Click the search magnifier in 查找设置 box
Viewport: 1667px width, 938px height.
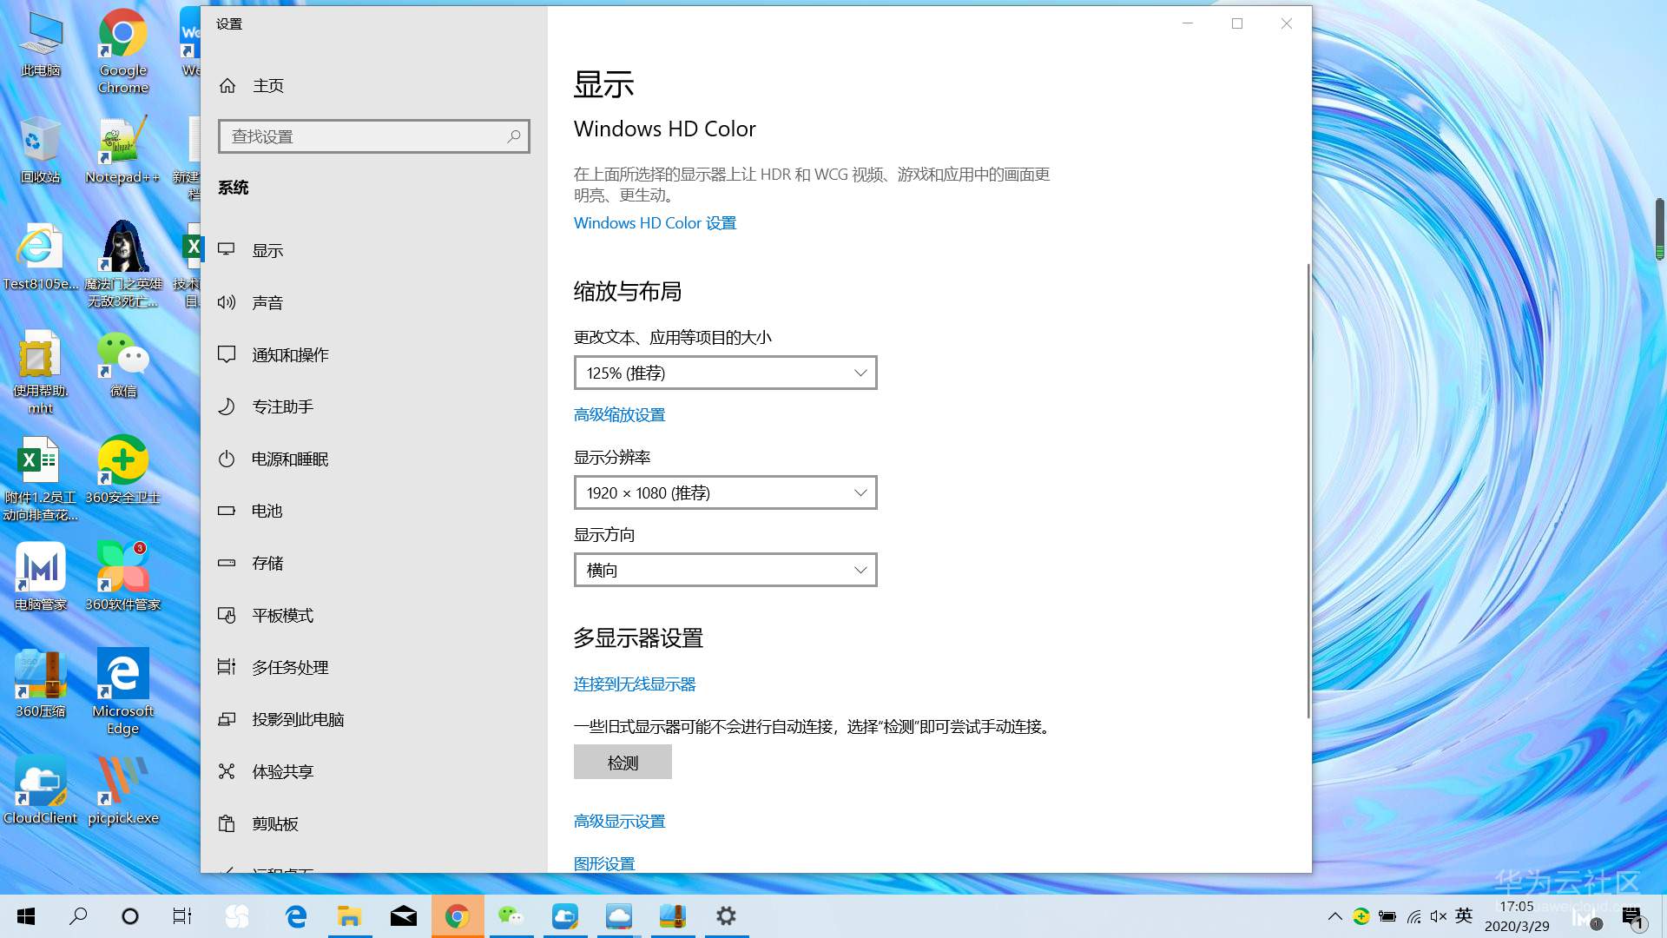[514, 136]
